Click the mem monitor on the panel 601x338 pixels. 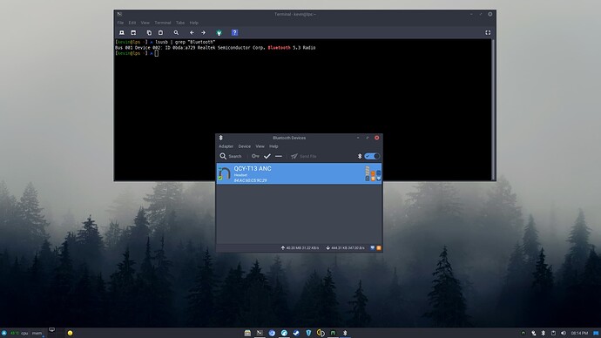point(37,334)
